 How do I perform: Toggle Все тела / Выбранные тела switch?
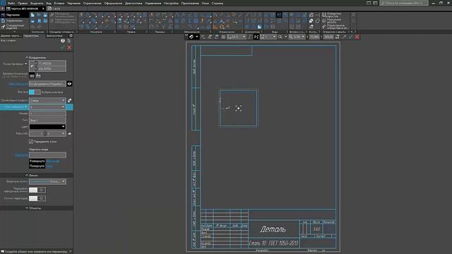click(x=35, y=92)
